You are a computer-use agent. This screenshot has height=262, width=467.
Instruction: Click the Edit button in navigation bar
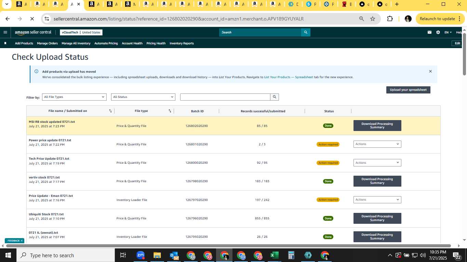[x=457, y=43]
